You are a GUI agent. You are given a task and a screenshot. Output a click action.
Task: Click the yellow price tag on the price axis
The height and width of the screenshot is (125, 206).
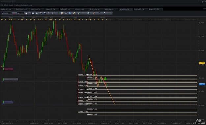[x=202, y=63]
